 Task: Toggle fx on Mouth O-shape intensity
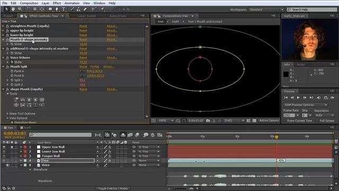coord(7,40)
